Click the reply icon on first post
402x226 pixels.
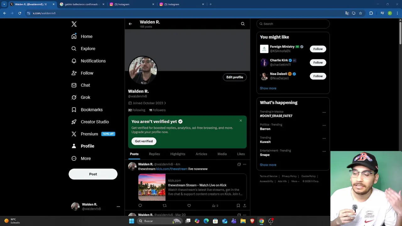(x=140, y=206)
